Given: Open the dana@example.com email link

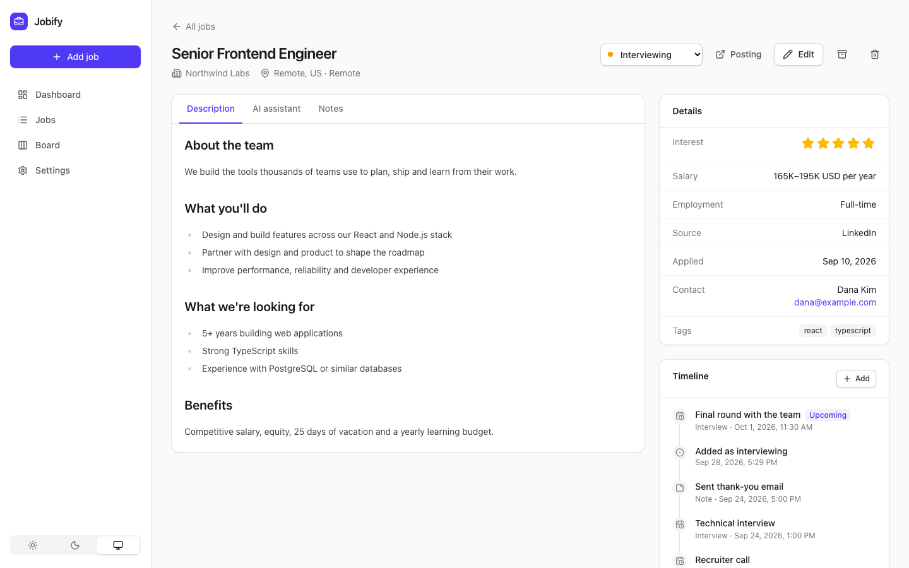Looking at the screenshot, I should (x=835, y=302).
